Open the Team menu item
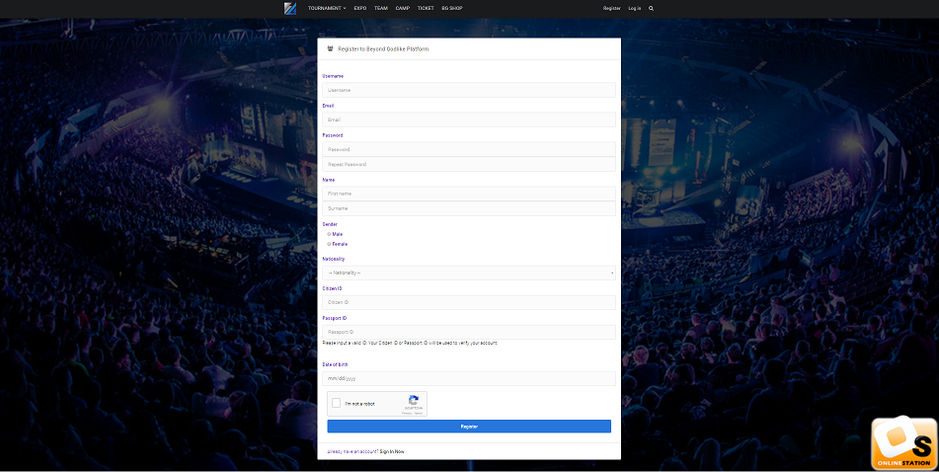Viewport: 939px width, 472px height. (x=381, y=8)
